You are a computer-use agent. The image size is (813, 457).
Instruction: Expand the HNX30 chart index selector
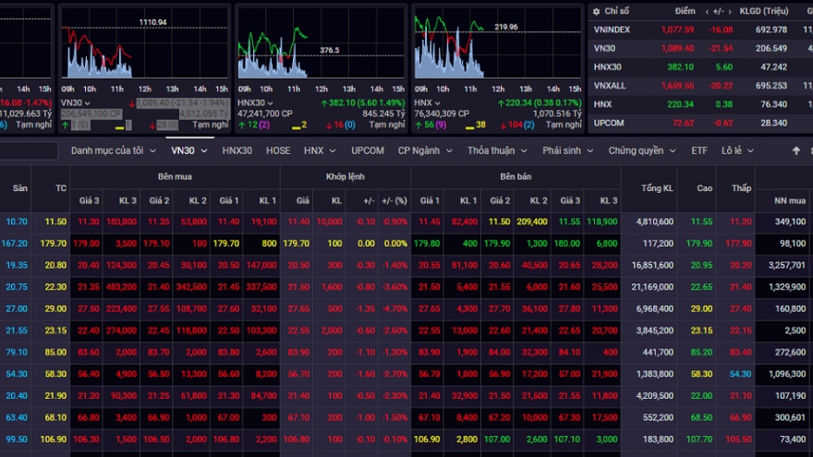pyautogui.click(x=272, y=102)
